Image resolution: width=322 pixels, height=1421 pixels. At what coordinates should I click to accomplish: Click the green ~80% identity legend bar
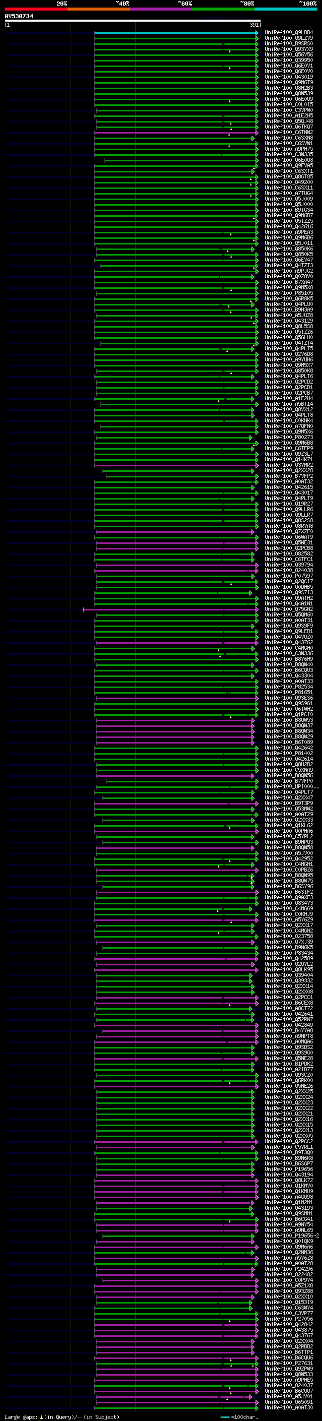click(223, 9)
